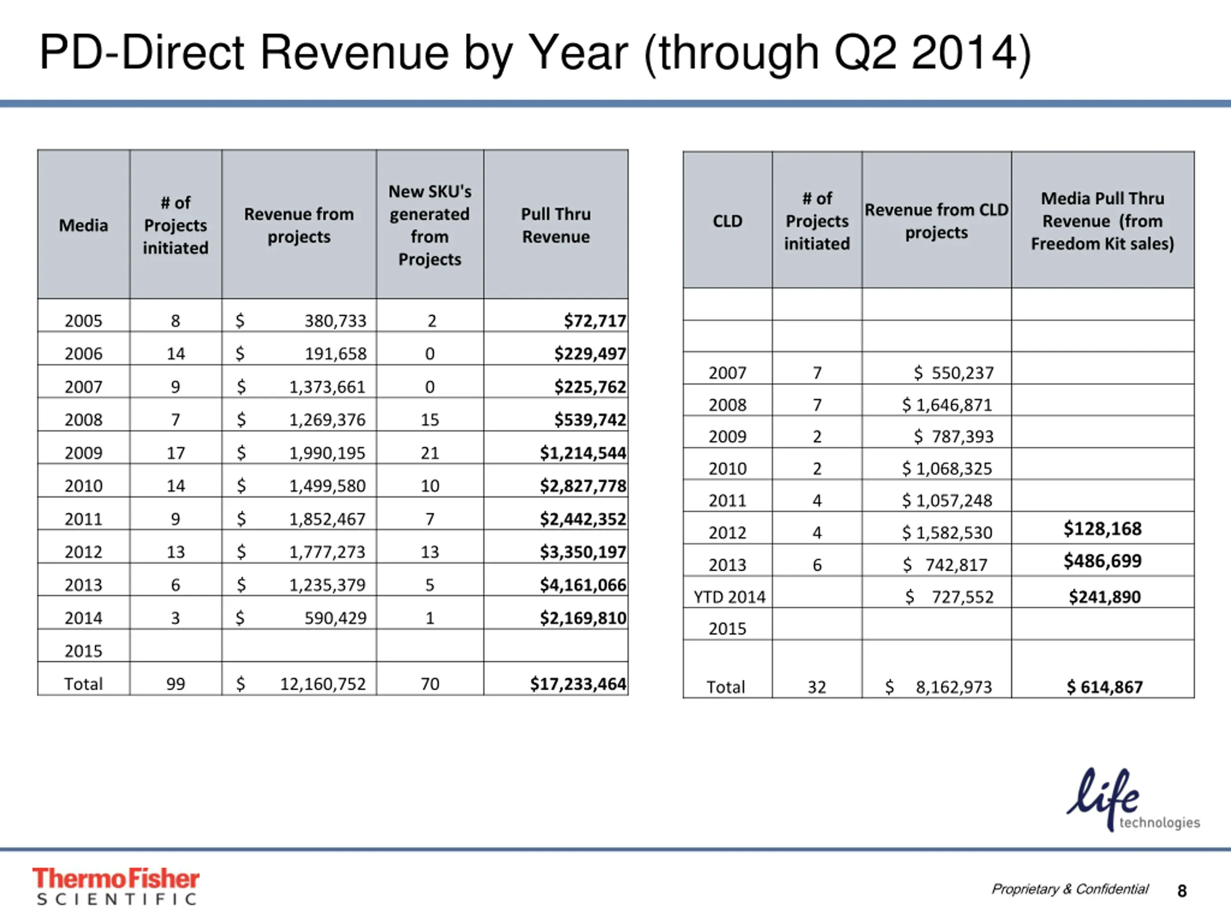Click CLD revenue $ 727,552
The width and height of the screenshot is (1231, 923).
pos(949,597)
